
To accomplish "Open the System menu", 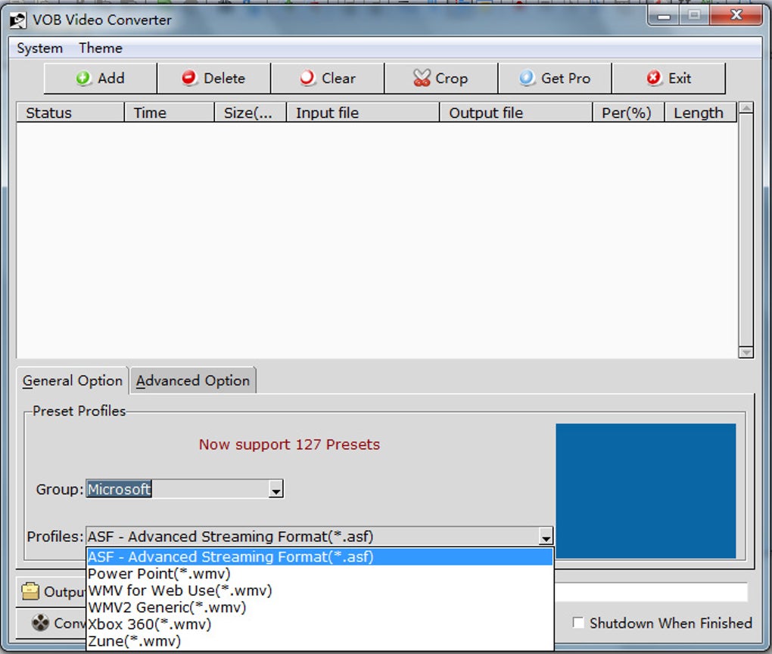I will pyautogui.click(x=40, y=48).
